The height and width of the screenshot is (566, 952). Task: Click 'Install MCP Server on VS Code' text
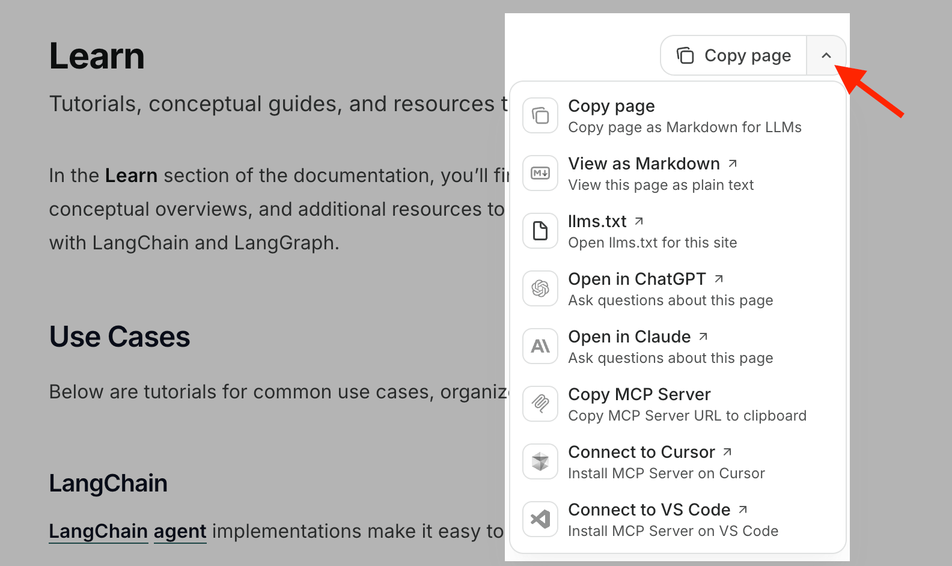(673, 531)
